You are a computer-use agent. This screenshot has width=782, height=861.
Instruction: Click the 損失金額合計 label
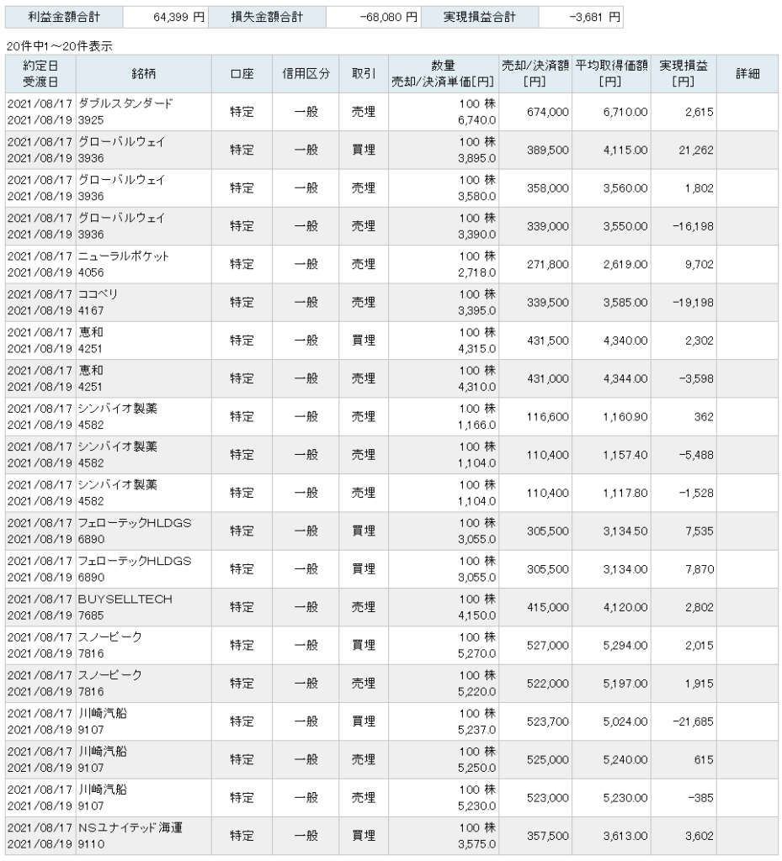pos(267,17)
